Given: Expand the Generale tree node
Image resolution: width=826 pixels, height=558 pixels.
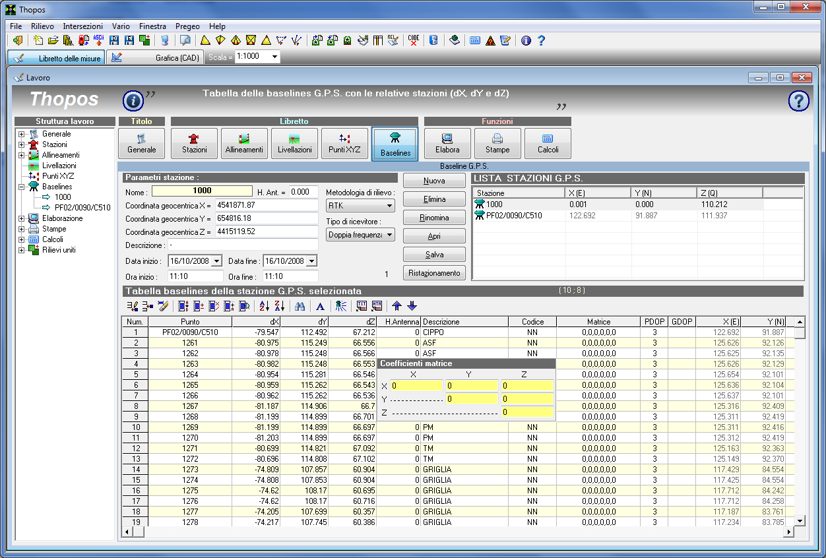Looking at the screenshot, I should click(x=22, y=134).
